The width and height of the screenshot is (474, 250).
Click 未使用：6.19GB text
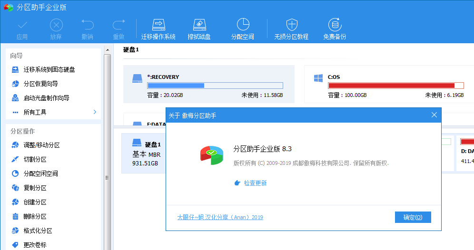coord(444,95)
